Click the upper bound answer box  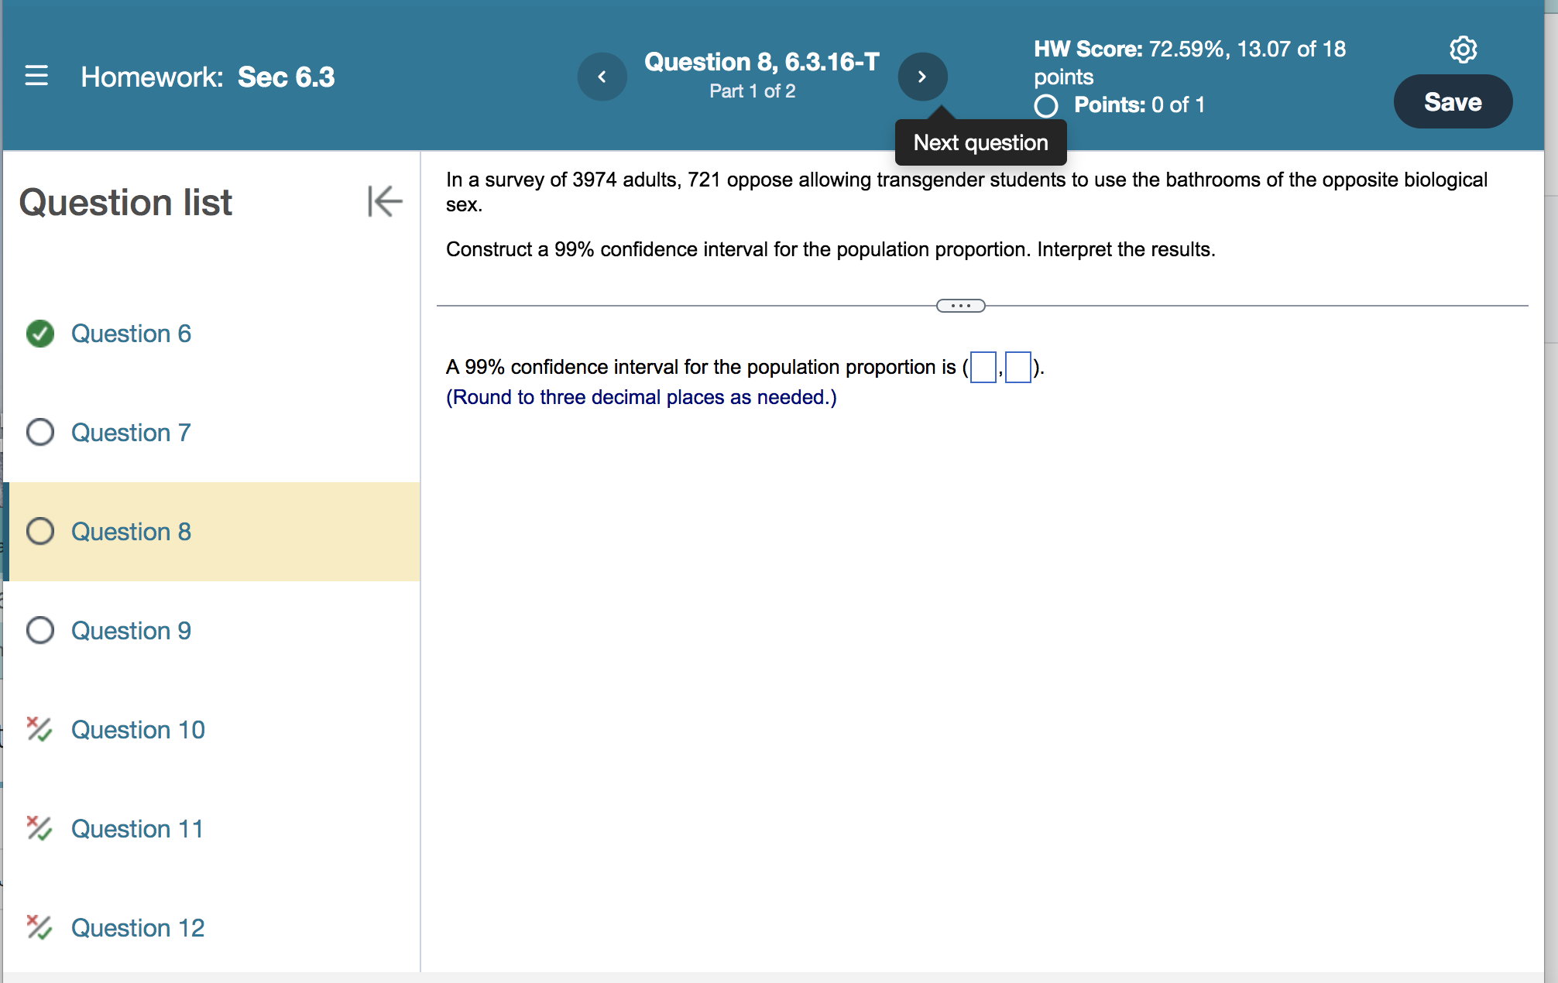click(1018, 367)
